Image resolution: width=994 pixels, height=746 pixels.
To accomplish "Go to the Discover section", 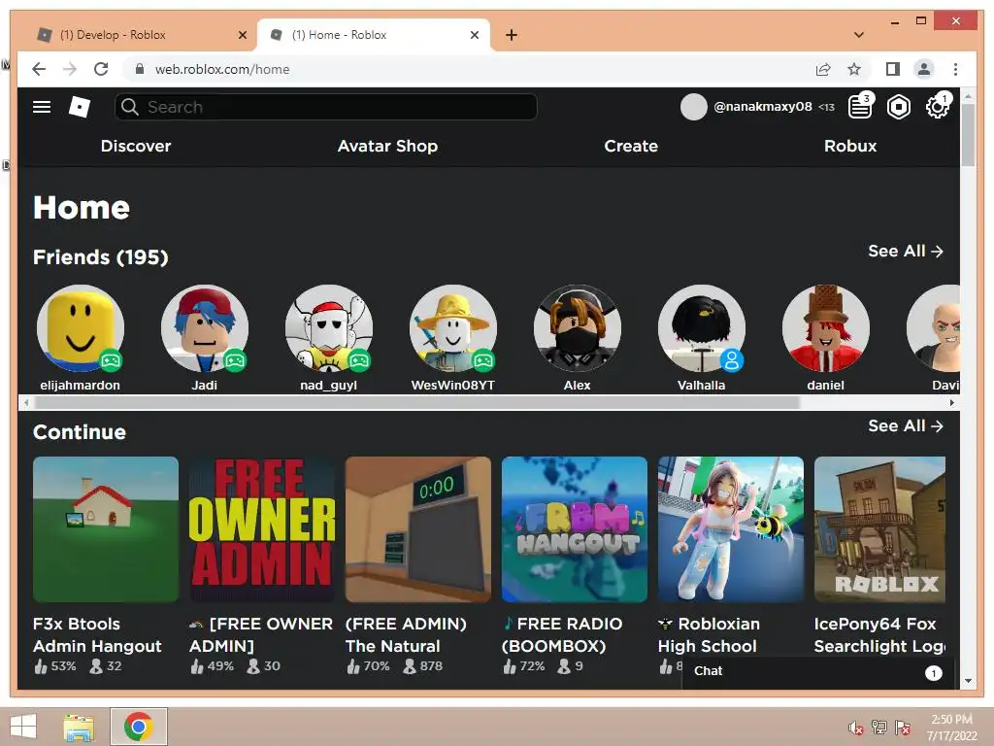I will (x=136, y=146).
